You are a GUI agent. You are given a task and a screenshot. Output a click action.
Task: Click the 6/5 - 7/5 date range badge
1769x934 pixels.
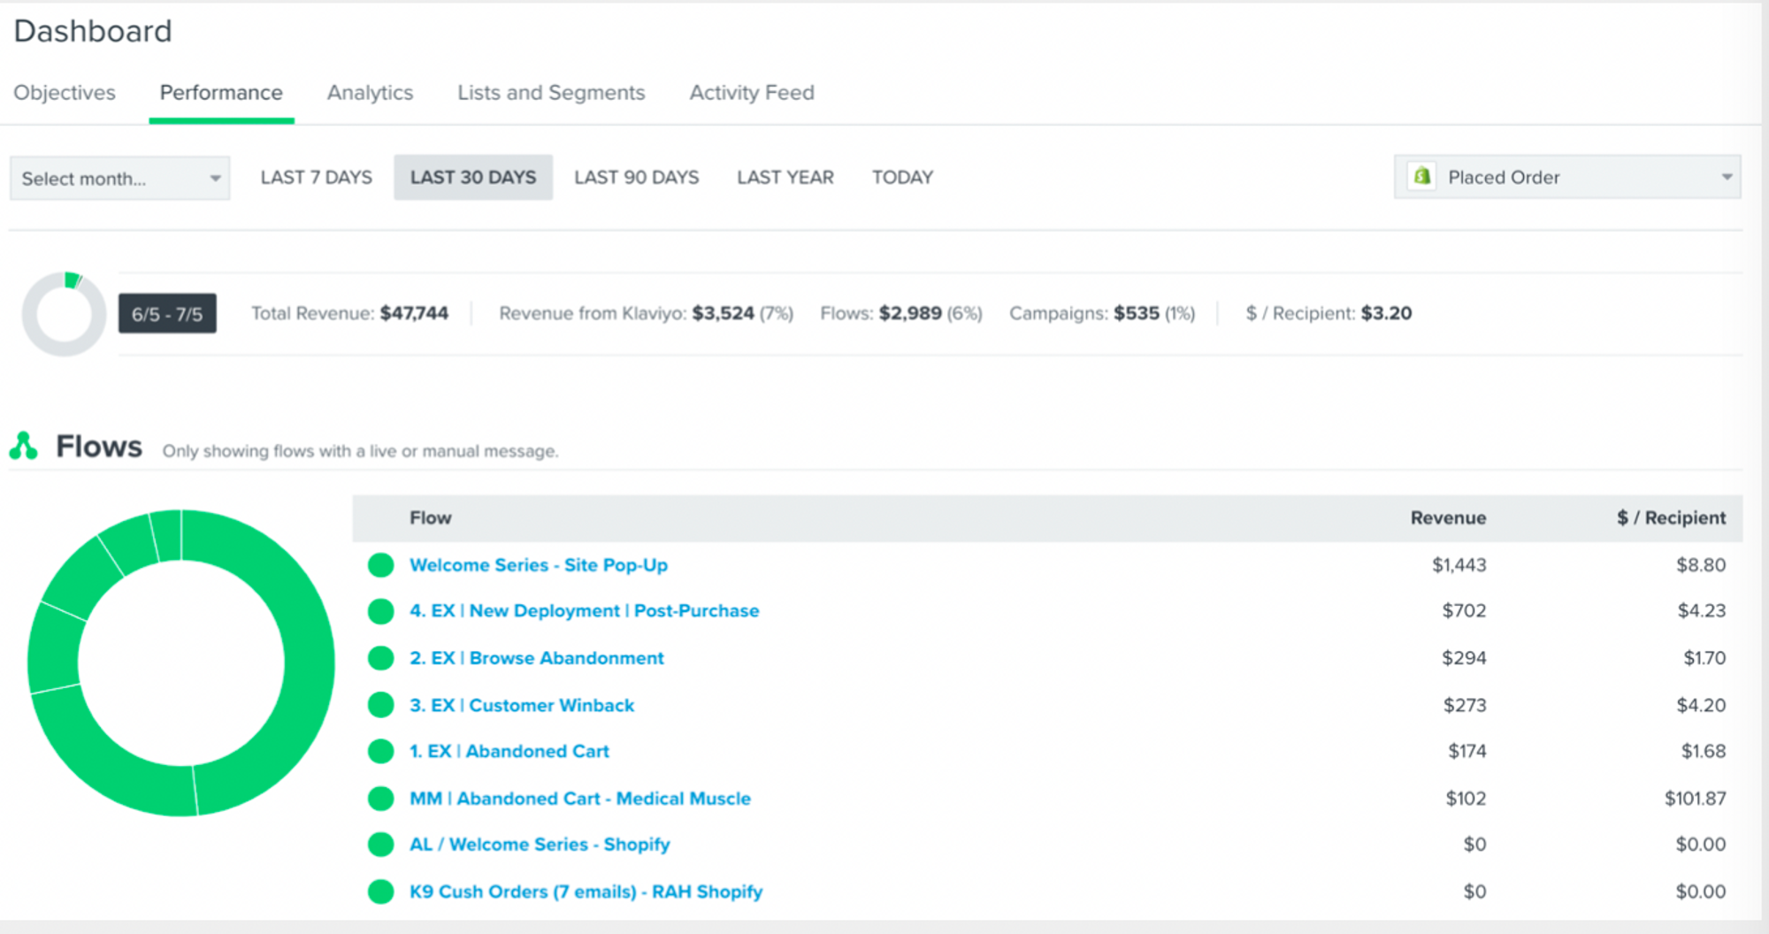(x=167, y=314)
